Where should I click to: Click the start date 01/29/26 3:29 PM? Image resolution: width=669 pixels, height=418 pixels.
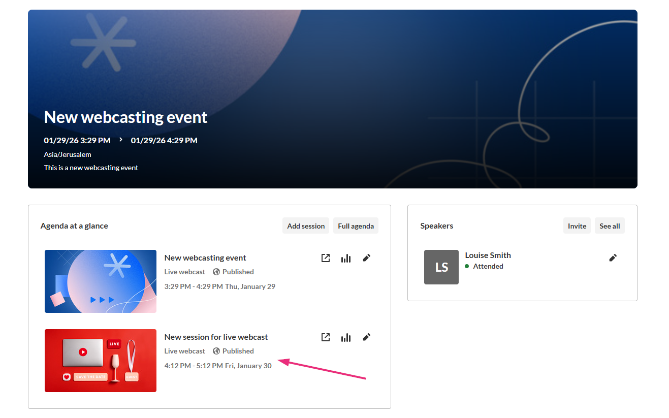tap(77, 141)
